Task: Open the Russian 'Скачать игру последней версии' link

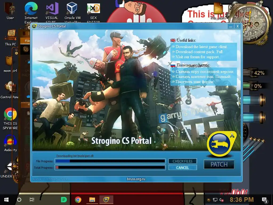Action: 205,72
